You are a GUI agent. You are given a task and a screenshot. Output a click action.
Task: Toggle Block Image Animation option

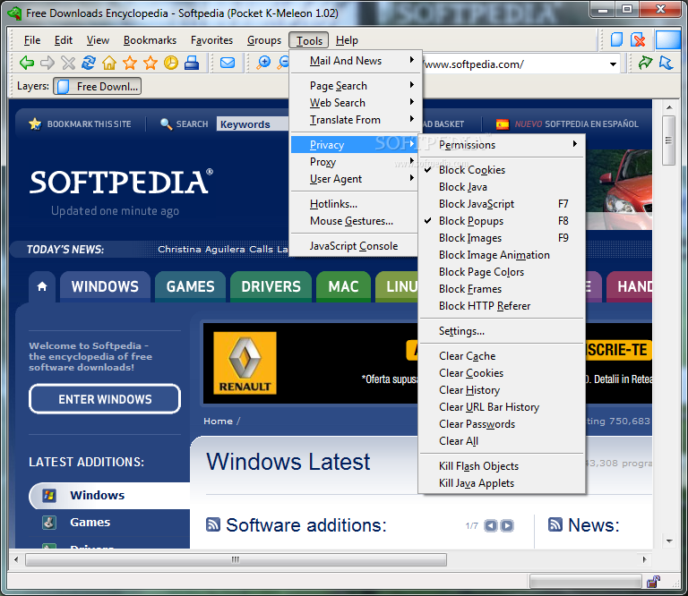point(502,255)
